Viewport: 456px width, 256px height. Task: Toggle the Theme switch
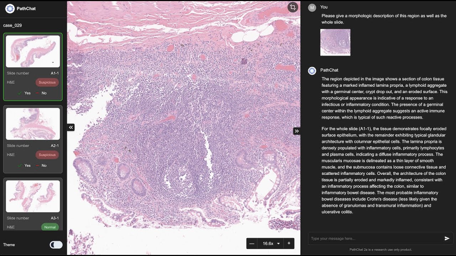point(56,245)
